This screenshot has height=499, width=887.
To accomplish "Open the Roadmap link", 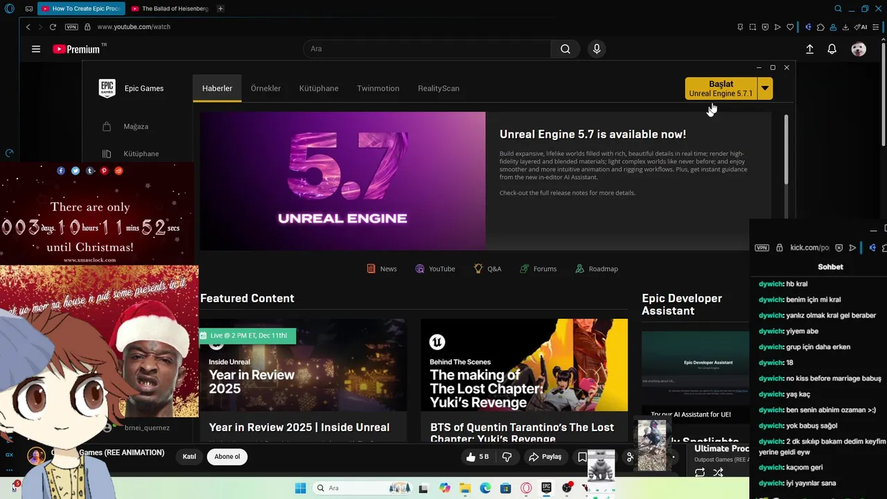I will coord(597,269).
